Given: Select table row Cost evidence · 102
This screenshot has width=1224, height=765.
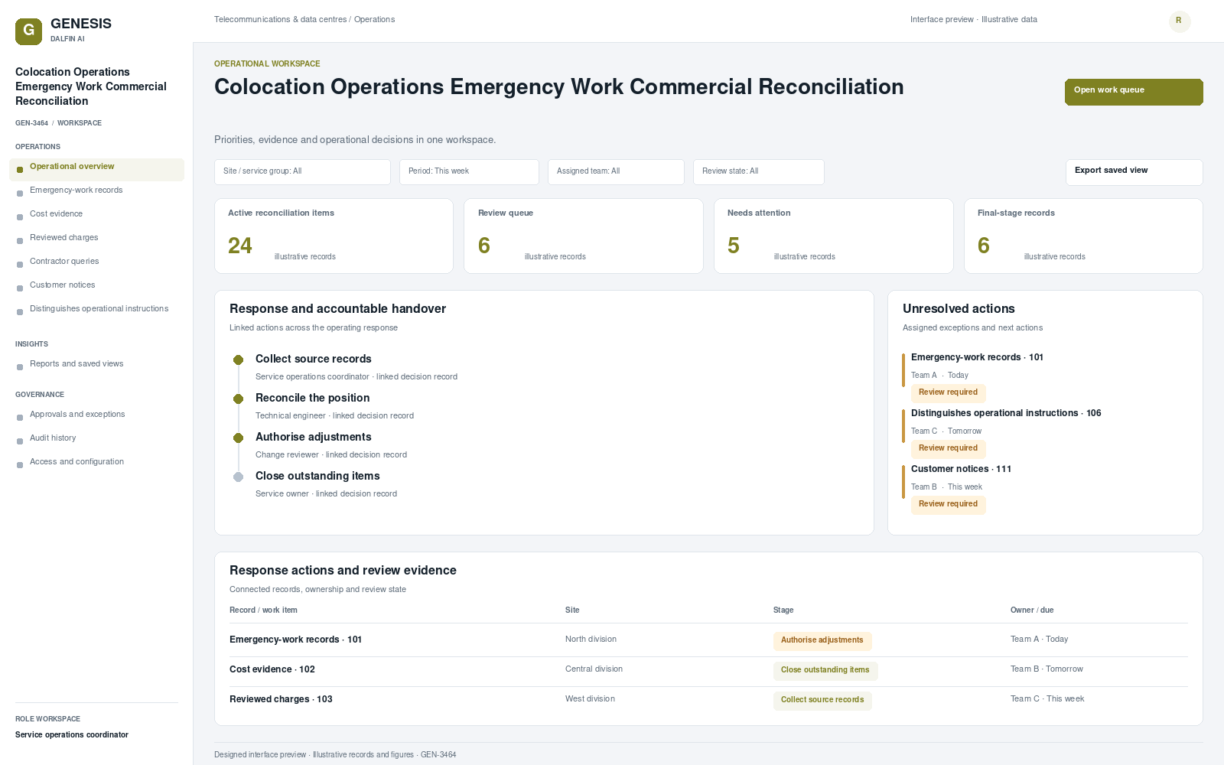Looking at the screenshot, I should (x=708, y=670).
